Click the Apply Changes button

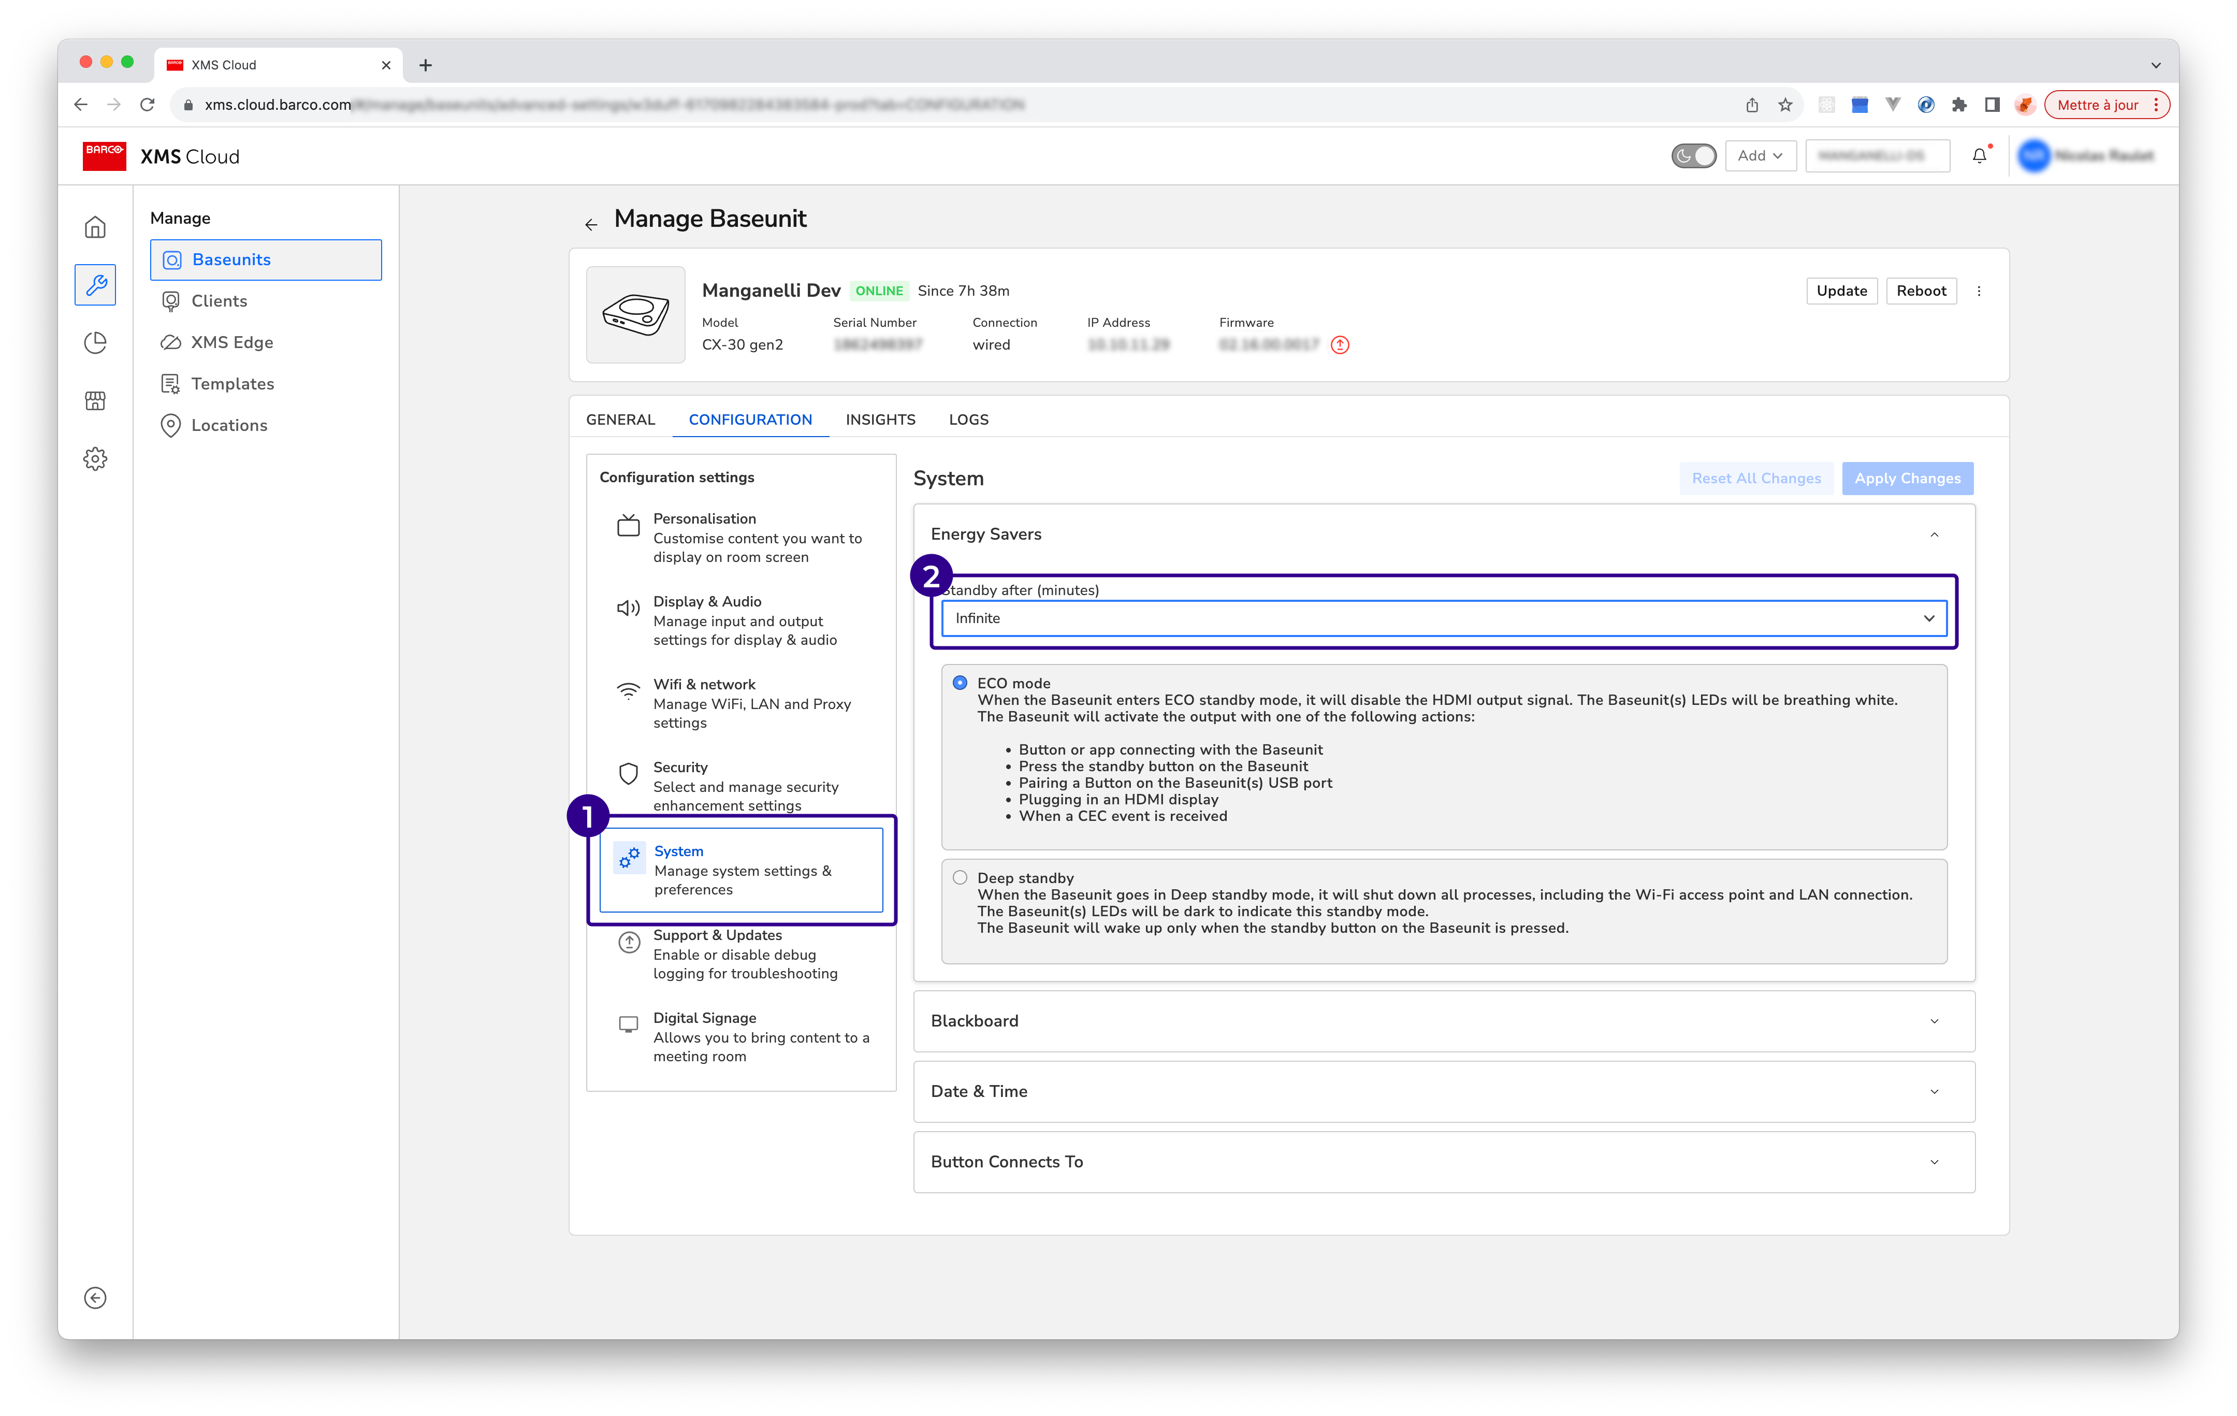pyautogui.click(x=1907, y=479)
